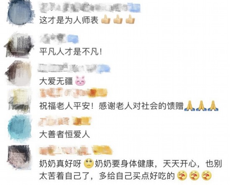Select the comment text 平凡人才是不凡
This screenshot has height=185, width=230.
[70, 51]
